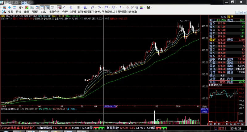This screenshot has width=247, height=132.
Task: Click the 買1 369.50 bid row
Action: (227, 43)
